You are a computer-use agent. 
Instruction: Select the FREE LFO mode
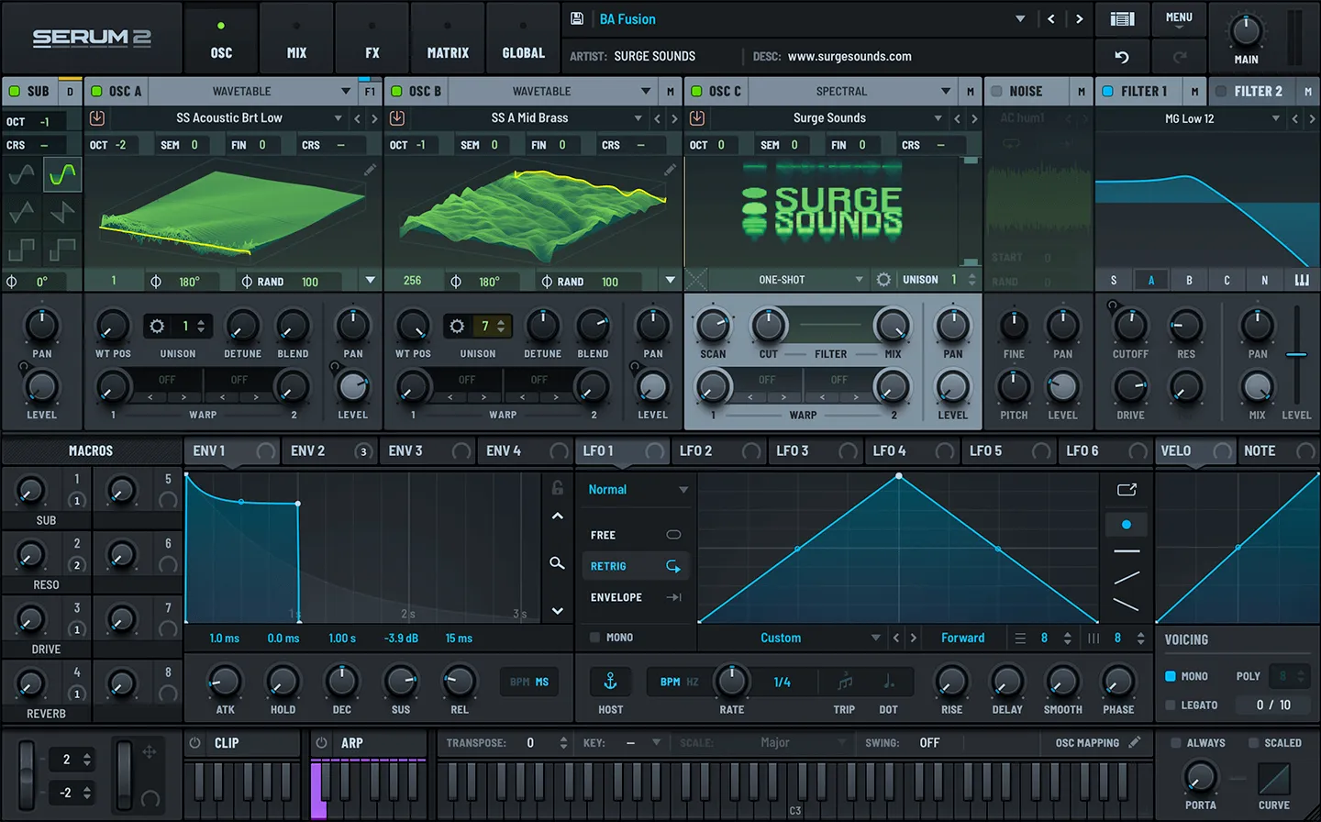(635, 535)
